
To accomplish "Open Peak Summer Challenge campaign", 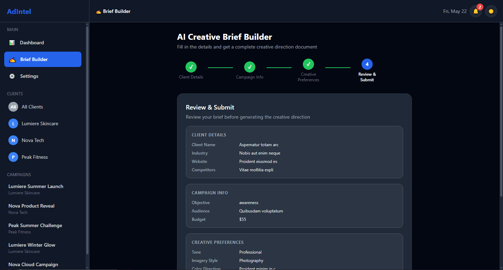I will click(x=43, y=228).
